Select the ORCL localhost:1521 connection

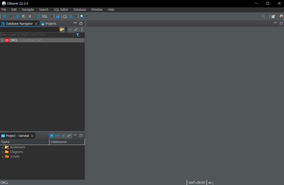42,40
